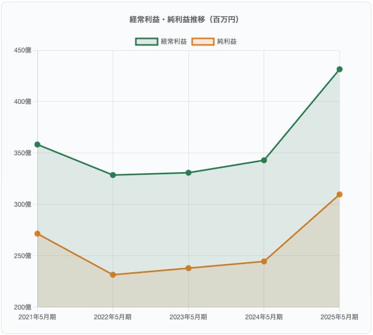Viewport: 373px width, 335px height.
Task: Click the orange 純利益 legend color box
Action: pyautogui.click(x=203, y=42)
